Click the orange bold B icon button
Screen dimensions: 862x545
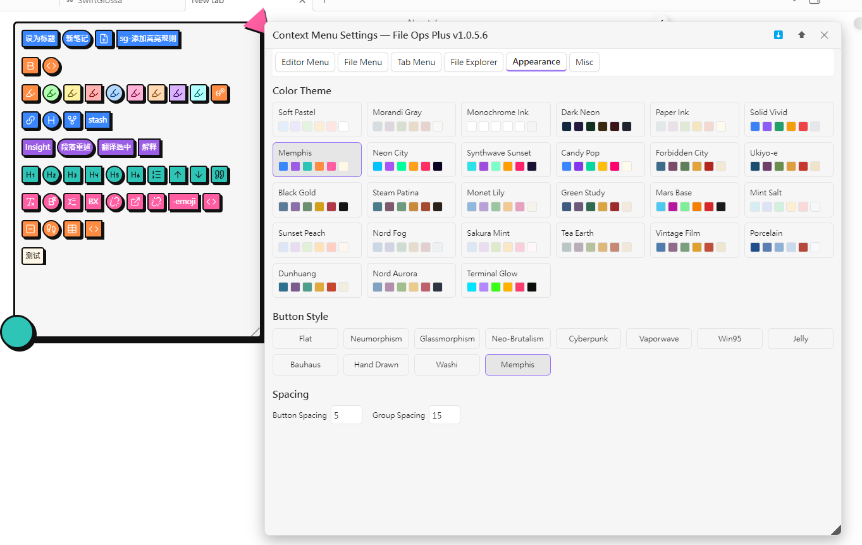30,66
